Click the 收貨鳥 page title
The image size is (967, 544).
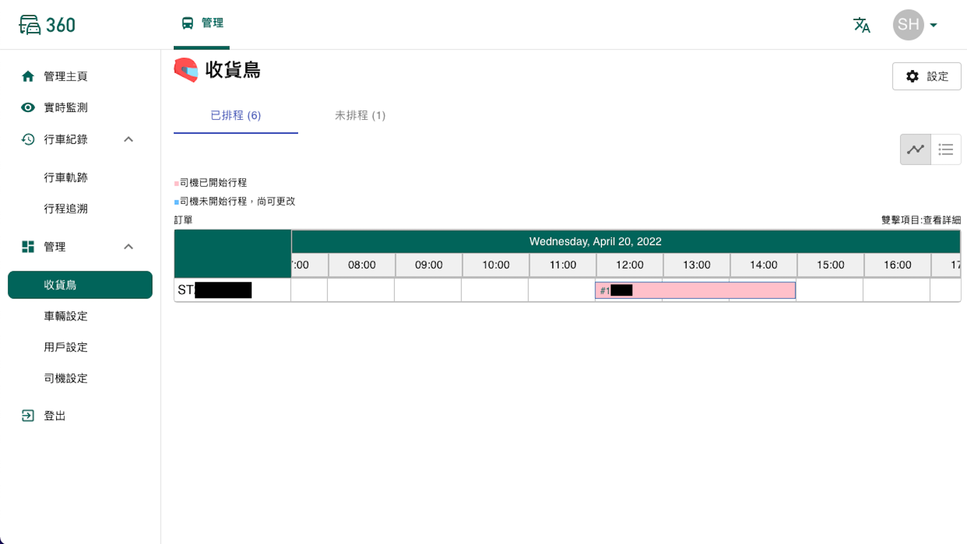(x=233, y=70)
